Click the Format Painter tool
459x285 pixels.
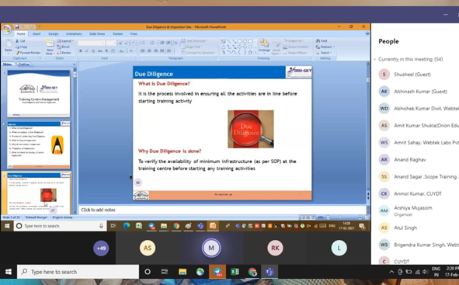click(28, 53)
